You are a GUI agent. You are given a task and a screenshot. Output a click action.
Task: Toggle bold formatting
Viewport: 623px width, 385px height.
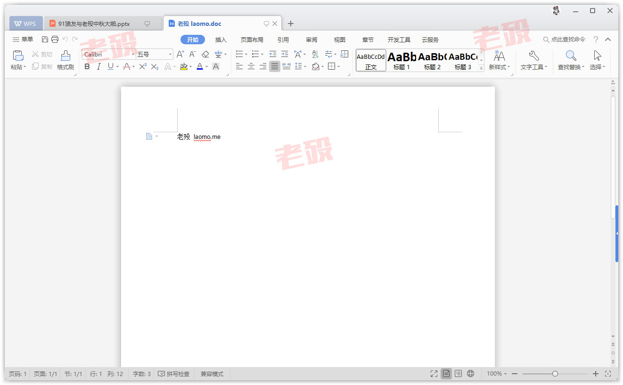[x=87, y=67]
